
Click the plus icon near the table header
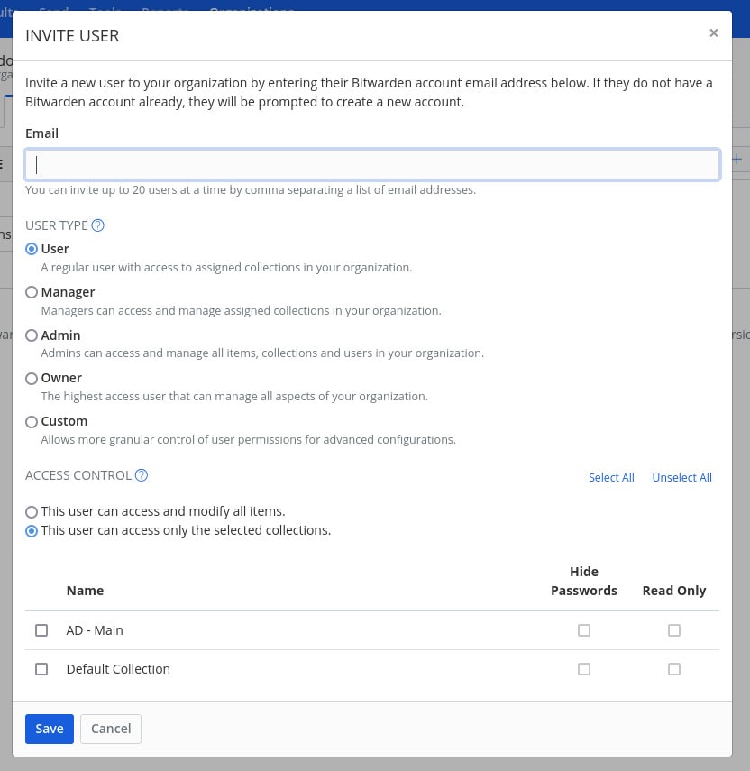click(x=736, y=158)
